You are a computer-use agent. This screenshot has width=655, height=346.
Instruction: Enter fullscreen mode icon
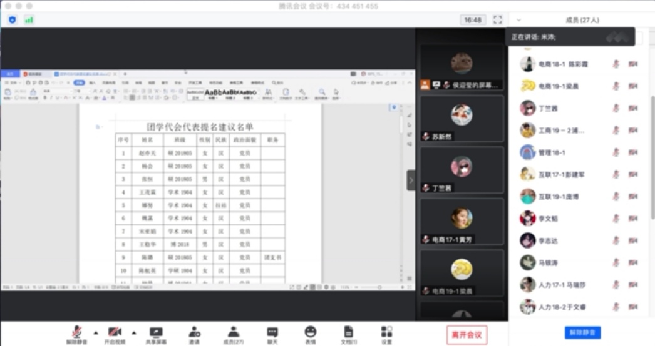tap(498, 20)
